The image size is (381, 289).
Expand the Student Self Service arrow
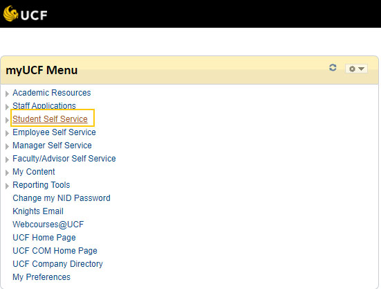(x=7, y=120)
